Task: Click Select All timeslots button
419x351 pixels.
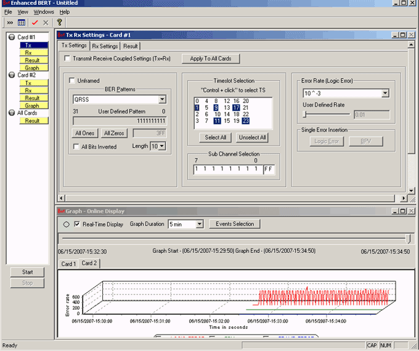Action: point(216,138)
